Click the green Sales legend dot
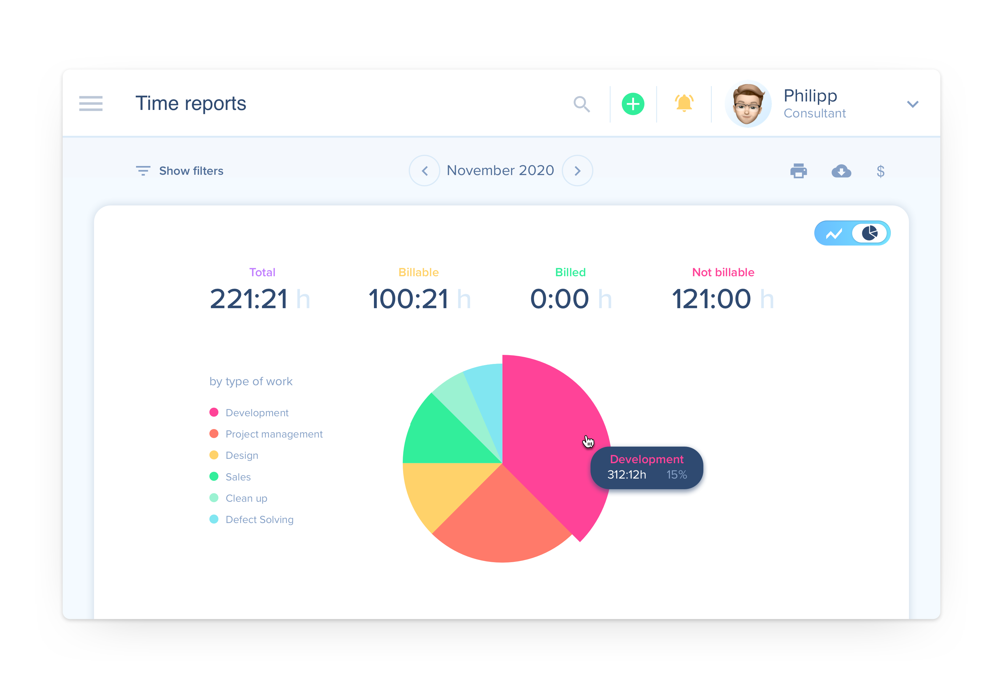The image size is (1003, 689). [214, 476]
